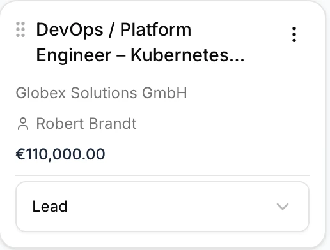Screen dimensions: 330x250
Task: Click the divider line above stage selector
Action: click(162, 175)
